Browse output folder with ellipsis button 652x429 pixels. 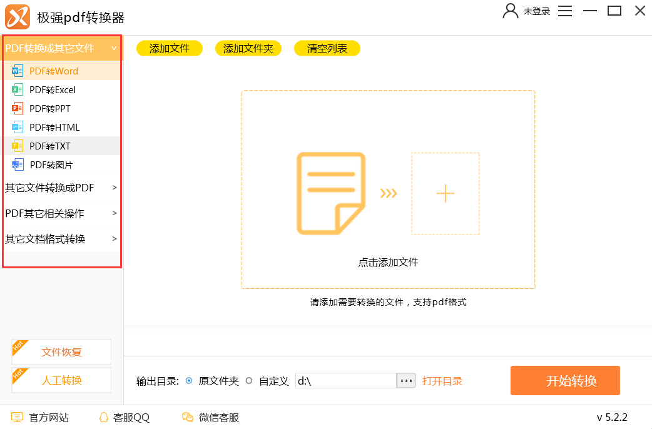click(x=406, y=381)
